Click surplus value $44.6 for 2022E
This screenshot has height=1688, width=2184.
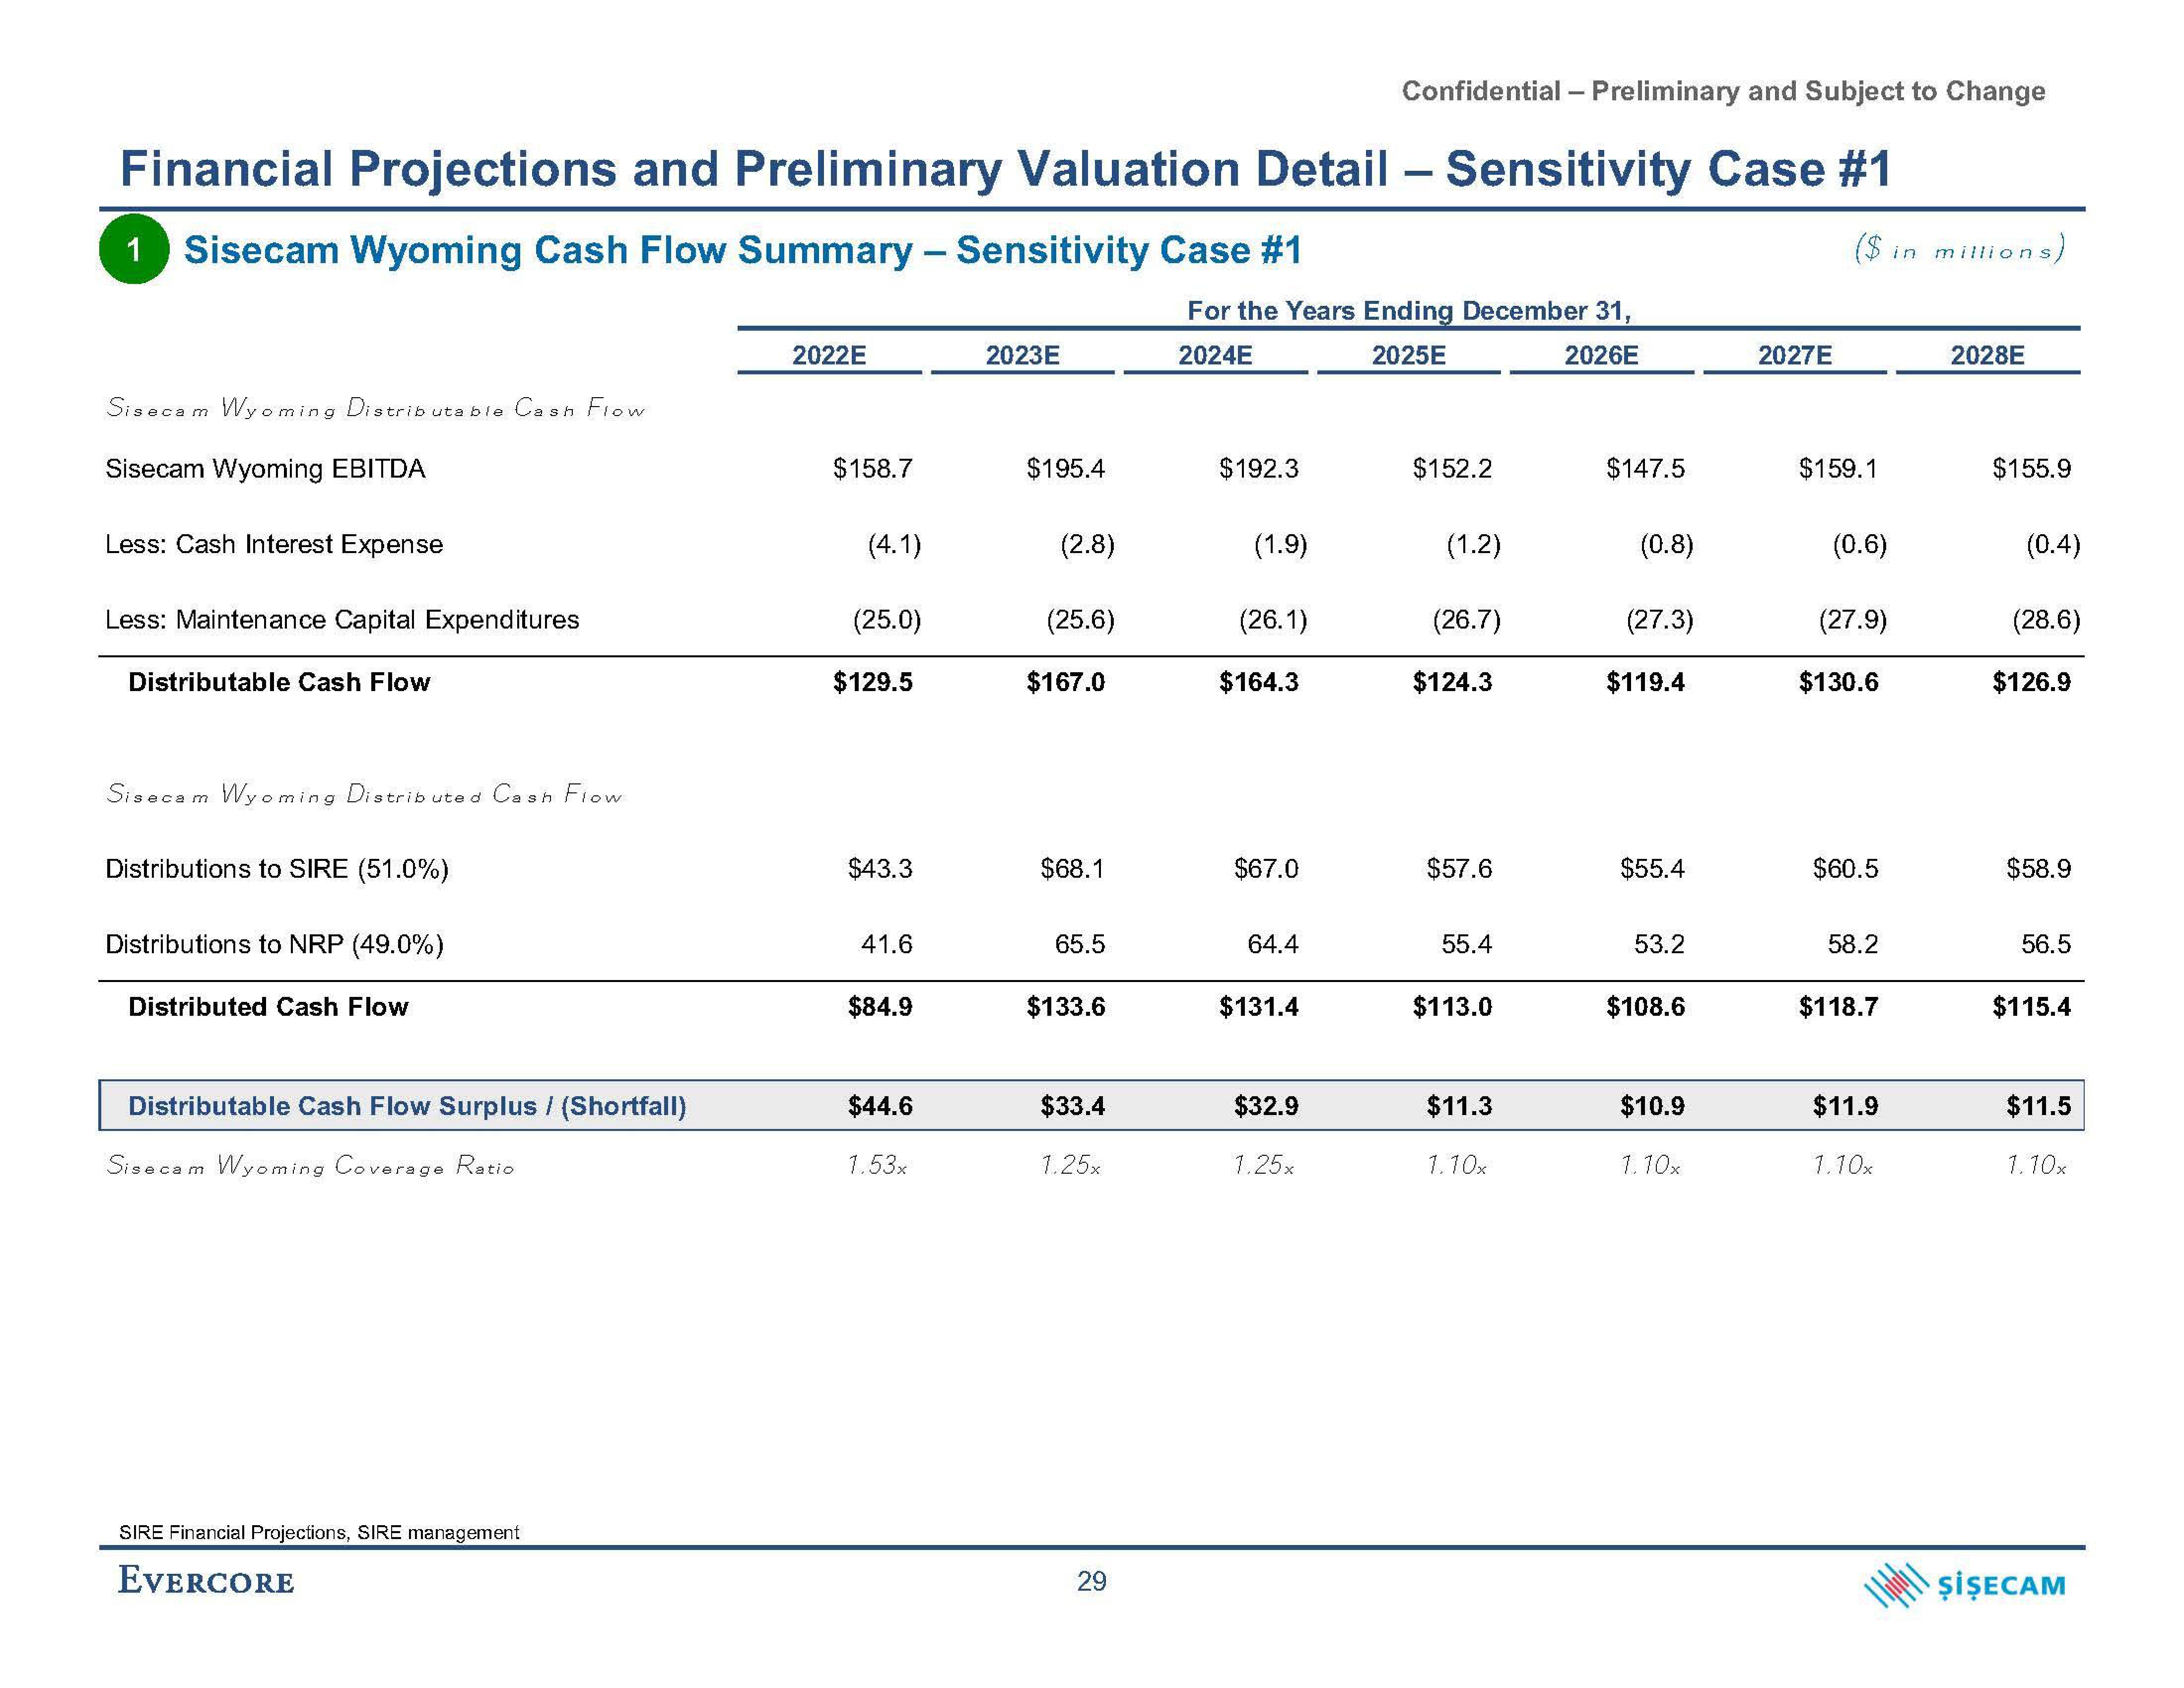(880, 1106)
